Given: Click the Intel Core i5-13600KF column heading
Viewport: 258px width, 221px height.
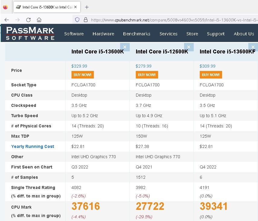Looking at the screenshot, I should point(228,52).
